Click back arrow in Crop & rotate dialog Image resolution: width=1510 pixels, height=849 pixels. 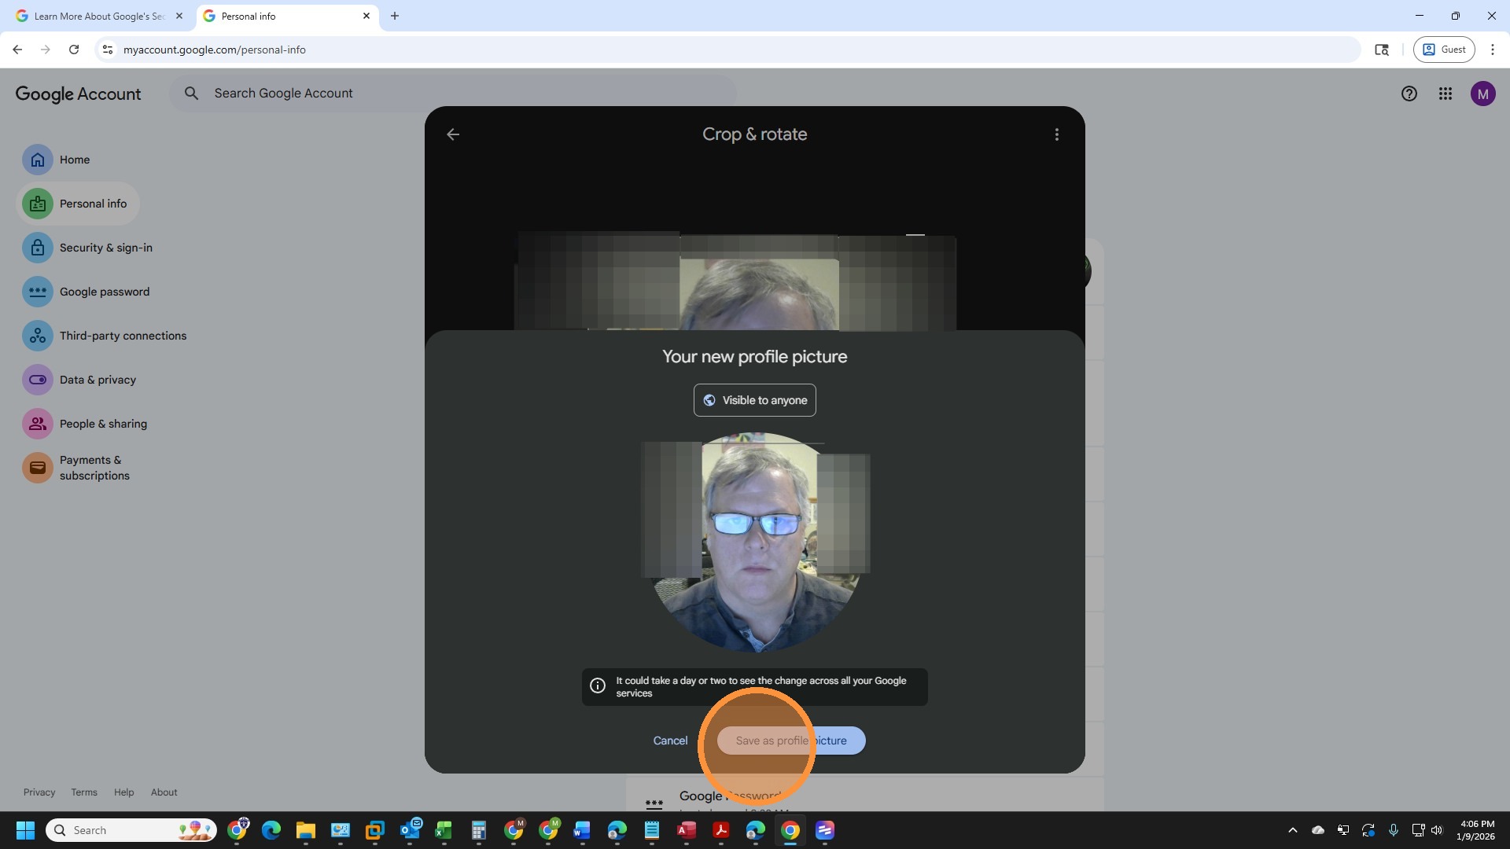(453, 134)
